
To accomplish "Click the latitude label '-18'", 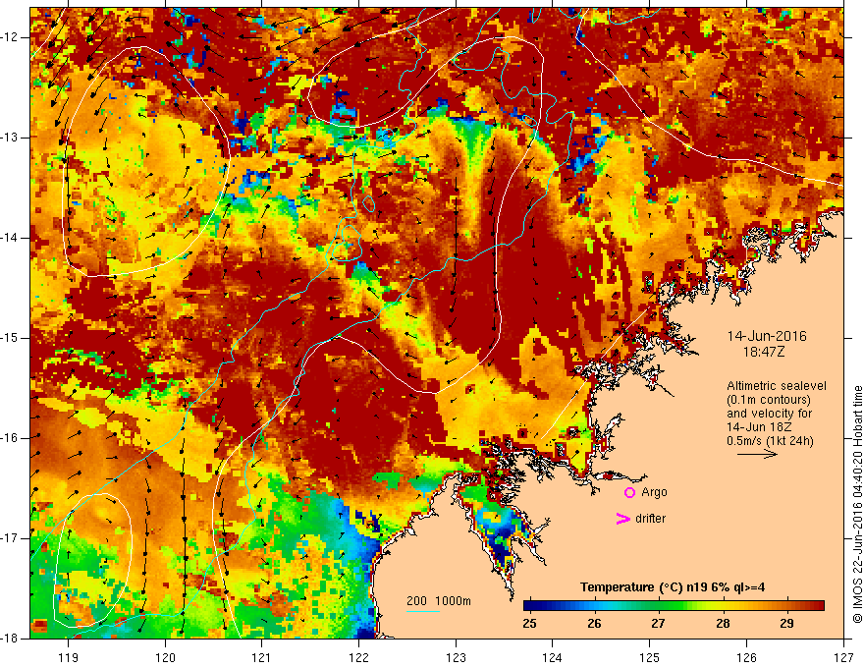I will (x=10, y=639).
